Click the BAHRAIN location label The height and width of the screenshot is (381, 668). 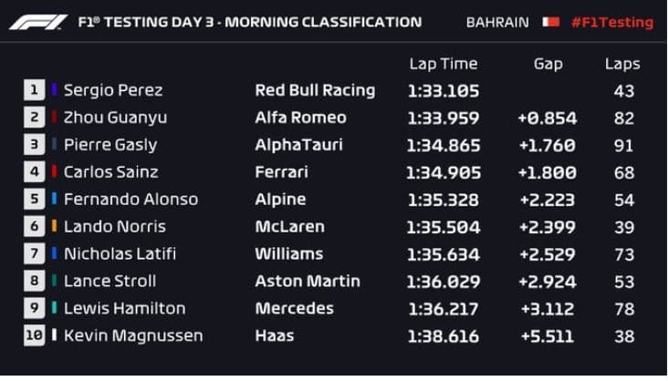click(497, 22)
